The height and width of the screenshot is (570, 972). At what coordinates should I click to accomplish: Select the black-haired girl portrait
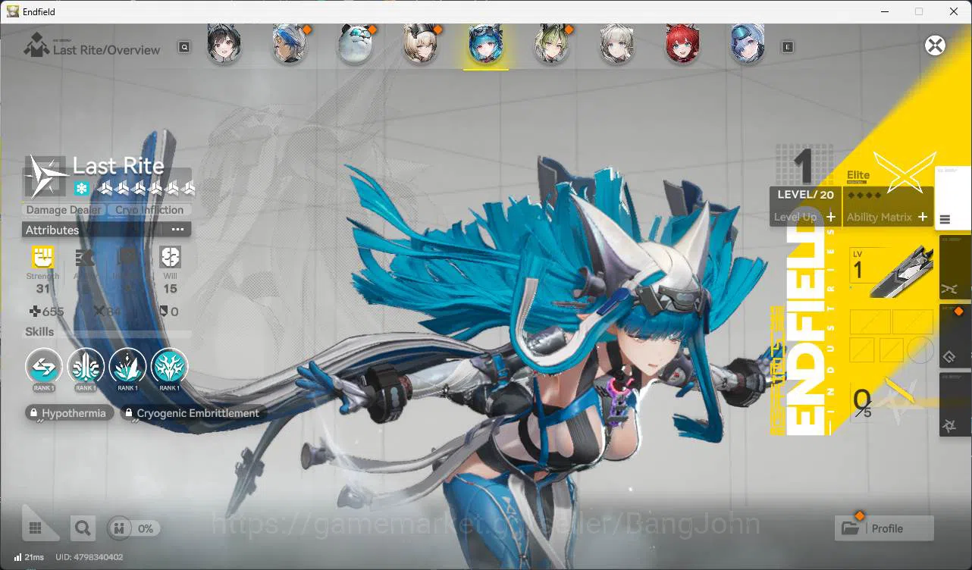point(224,44)
